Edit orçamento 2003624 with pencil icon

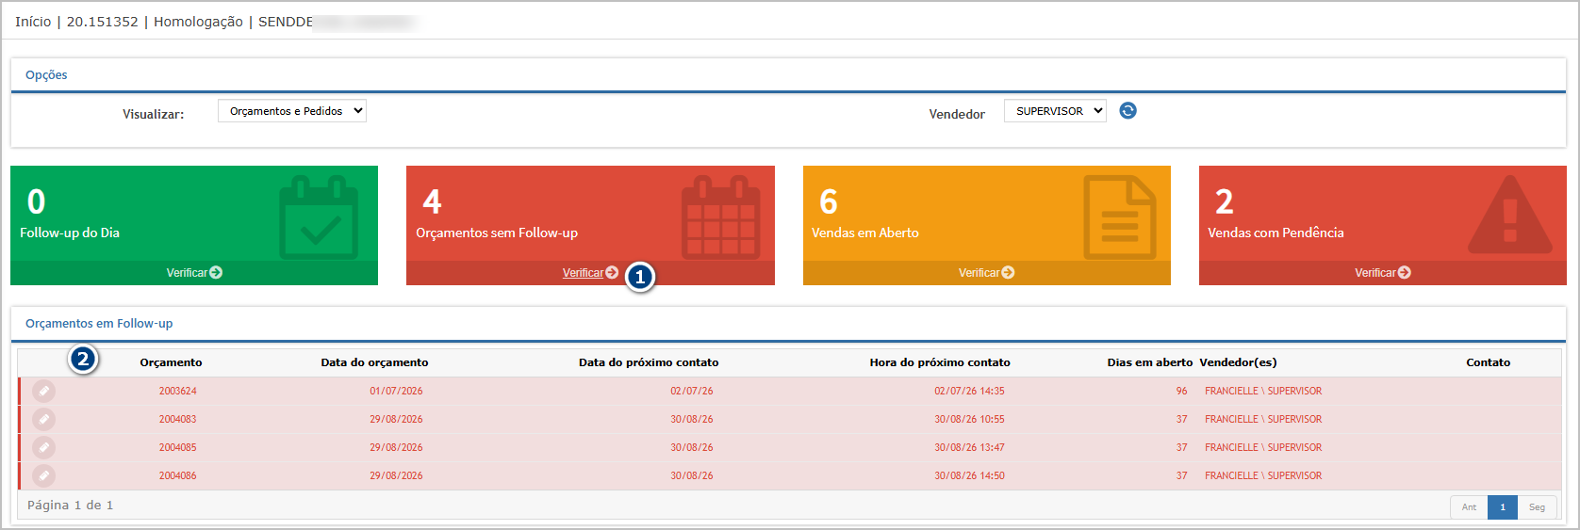pyautogui.click(x=44, y=391)
